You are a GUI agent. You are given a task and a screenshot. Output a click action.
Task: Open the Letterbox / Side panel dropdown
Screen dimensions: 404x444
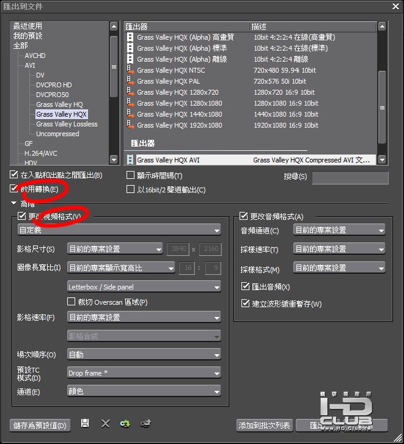(x=144, y=287)
